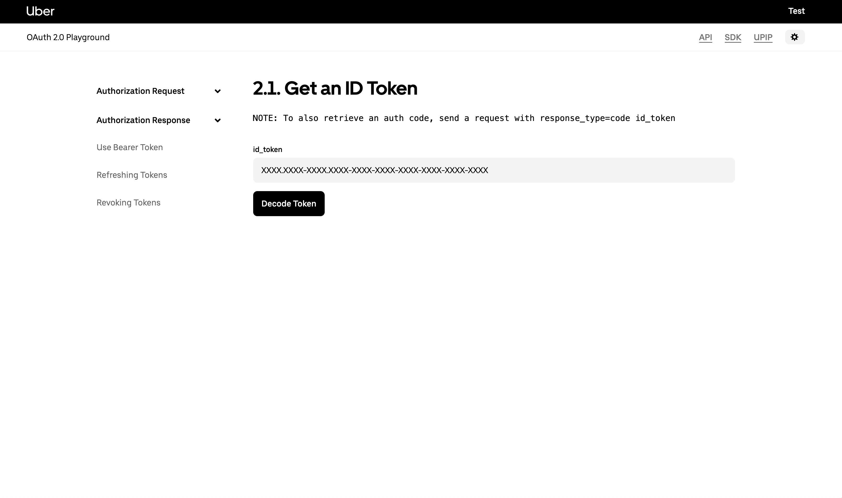Open the API link
This screenshot has width=842, height=498.
coord(705,37)
